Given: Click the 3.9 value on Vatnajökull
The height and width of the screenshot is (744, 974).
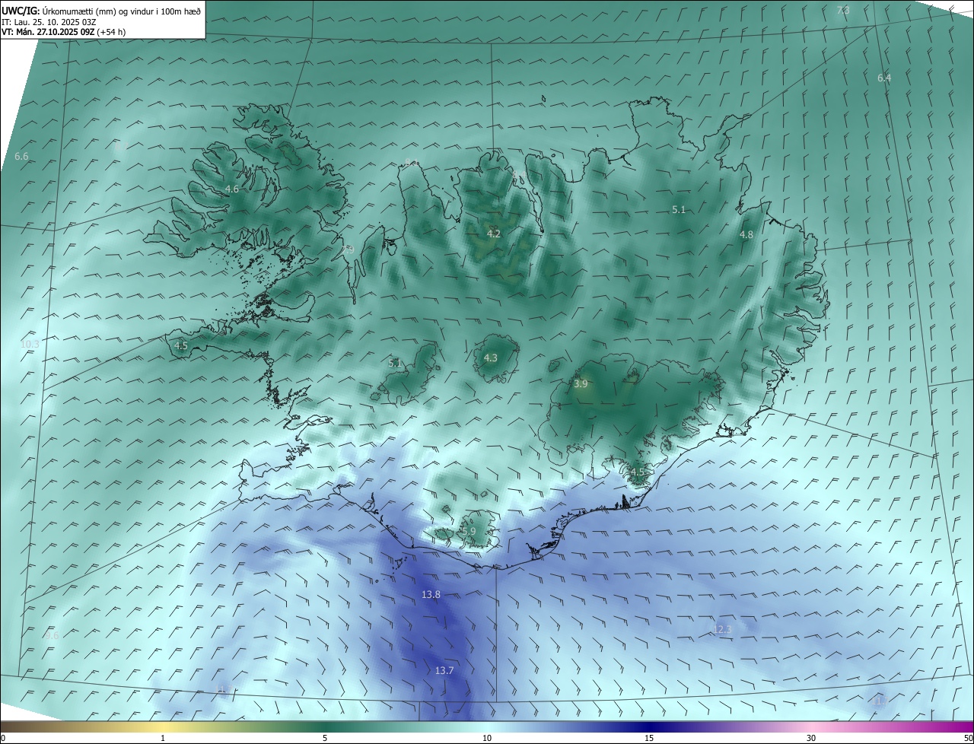Looking at the screenshot, I should (x=581, y=384).
